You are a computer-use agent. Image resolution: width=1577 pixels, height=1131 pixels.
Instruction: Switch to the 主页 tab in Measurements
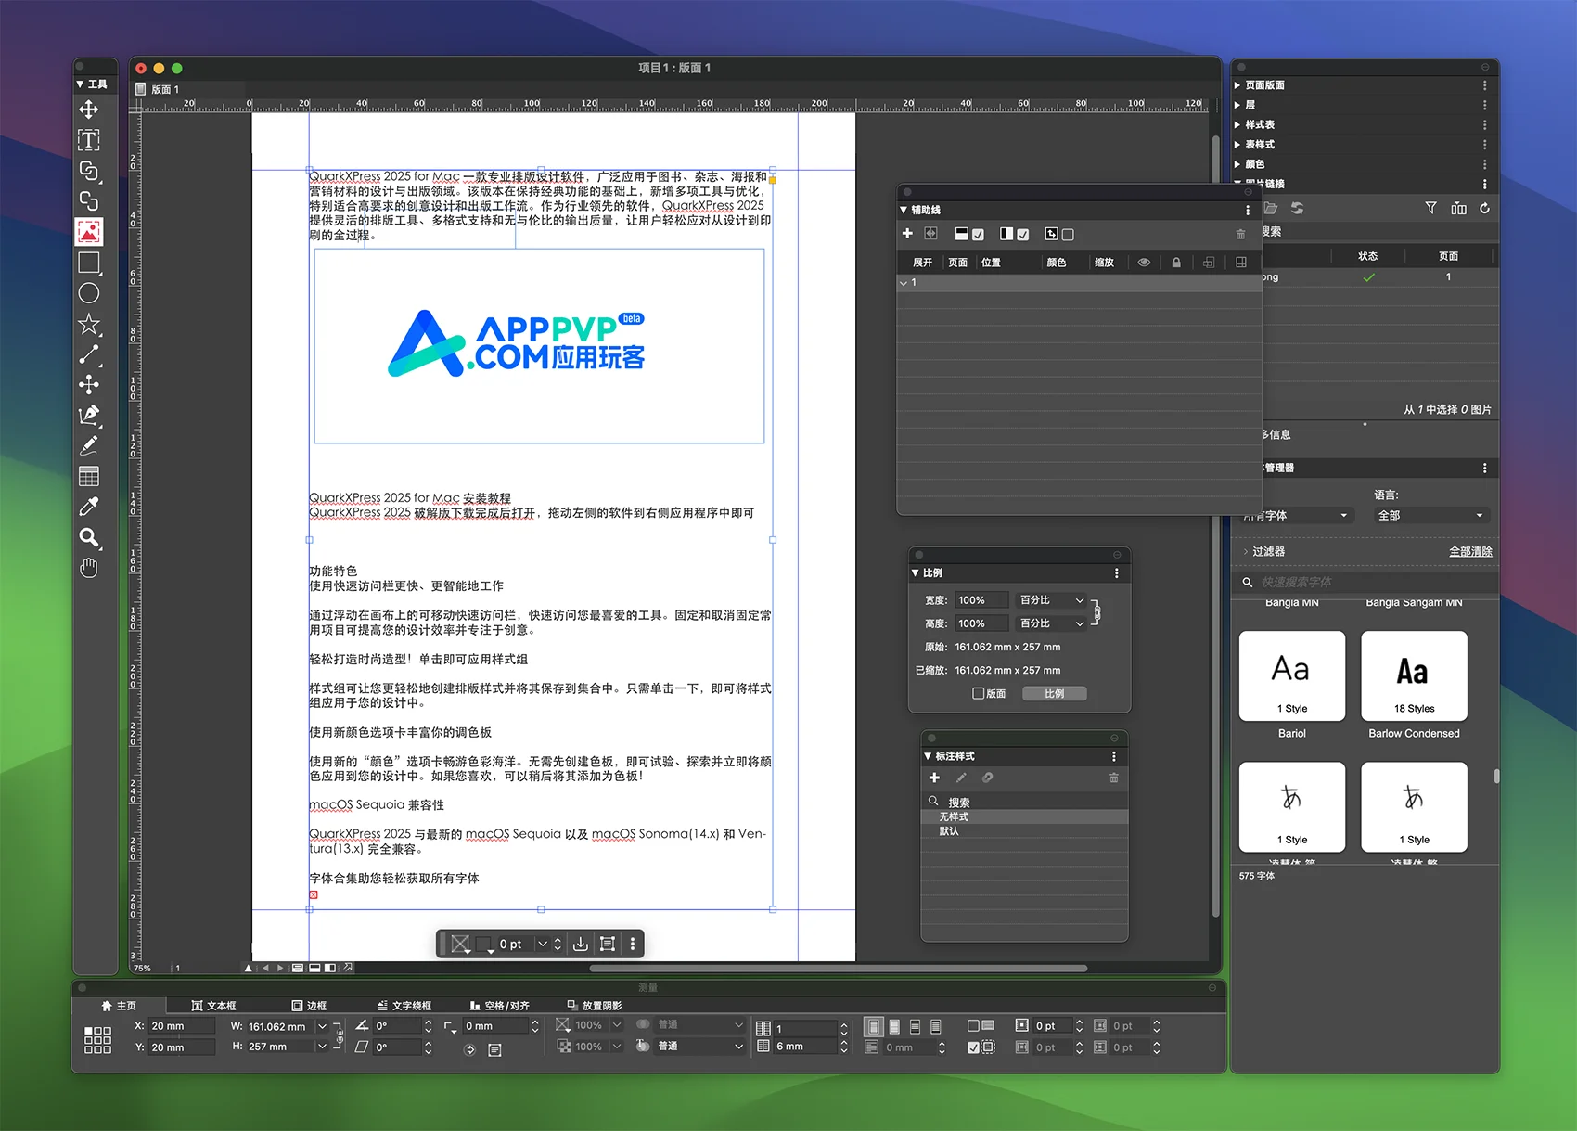pyautogui.click(x=119, y=1006)
